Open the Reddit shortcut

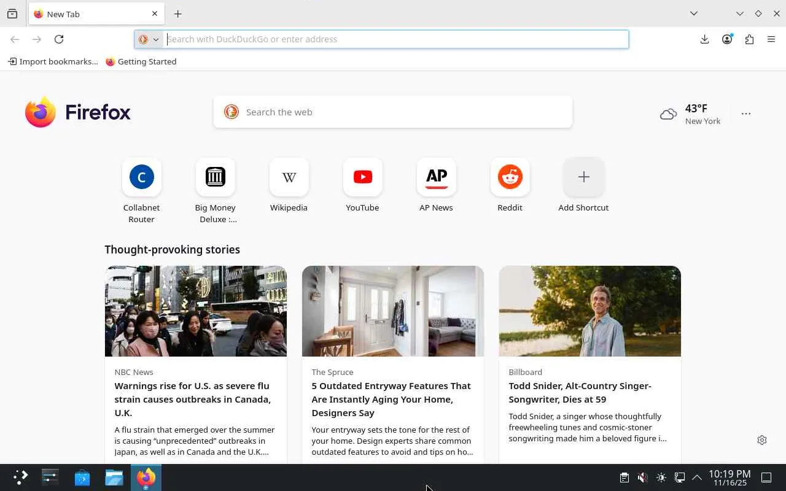[x=510, y=185]
